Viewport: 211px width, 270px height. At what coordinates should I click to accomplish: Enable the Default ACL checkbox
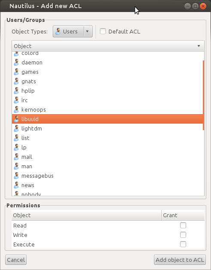click(103, 31)
